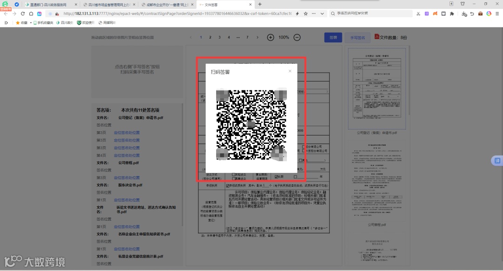
Task: Locate signature position for 公司章程.pdf page 3
Action: (127, 178)
